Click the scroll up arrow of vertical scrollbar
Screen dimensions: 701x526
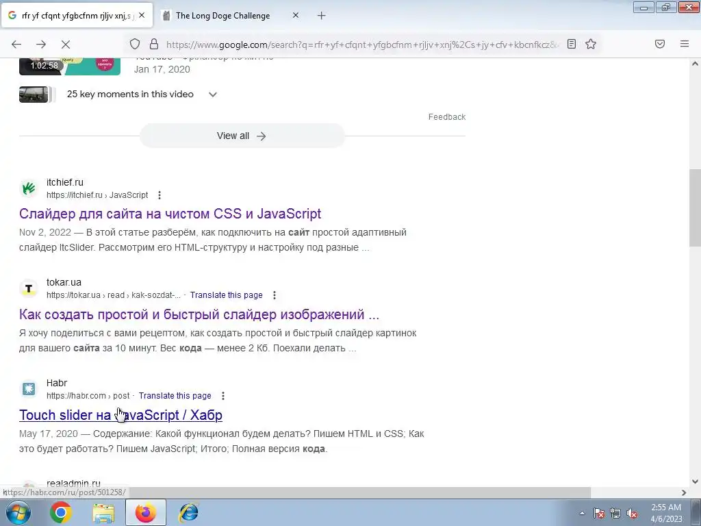pos(696,64)
